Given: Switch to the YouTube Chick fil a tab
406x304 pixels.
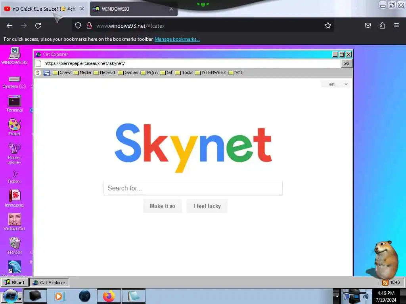Looking at the screenshot, I should (x=44, y=9).
